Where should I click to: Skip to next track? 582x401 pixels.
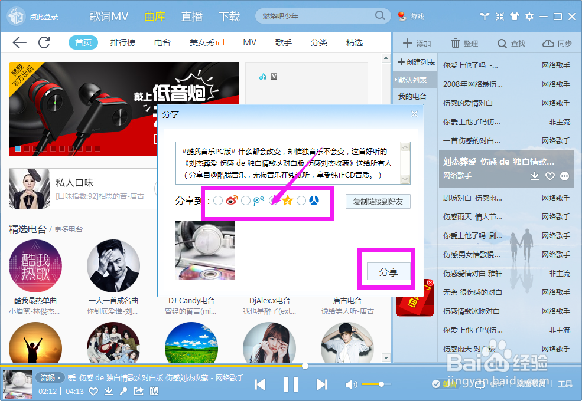321,384
